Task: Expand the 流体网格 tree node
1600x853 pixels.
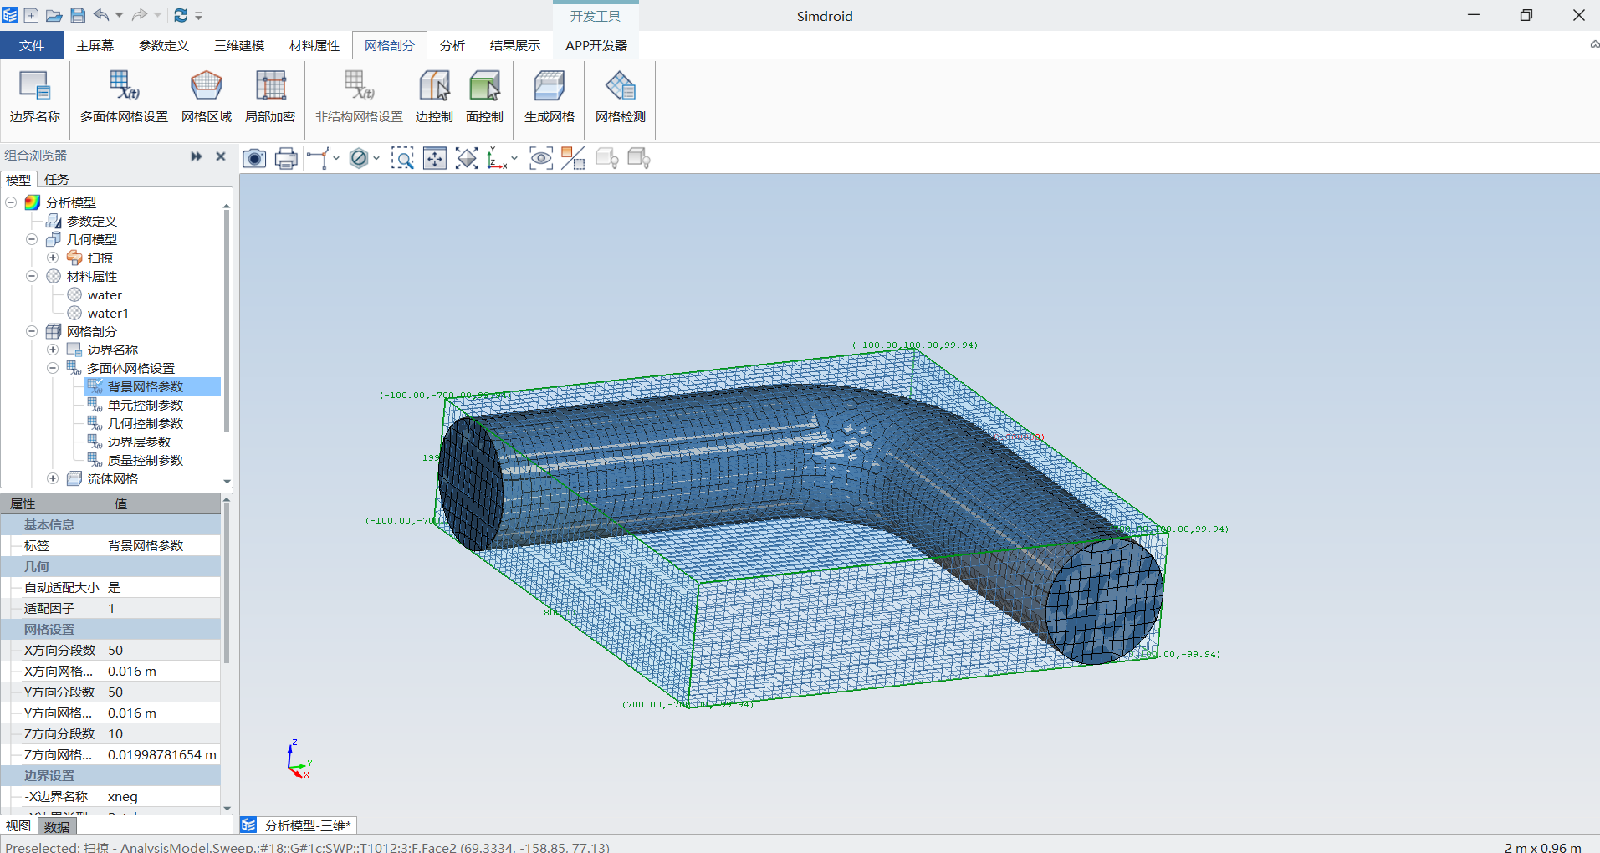Action: (x=53, y=478)
